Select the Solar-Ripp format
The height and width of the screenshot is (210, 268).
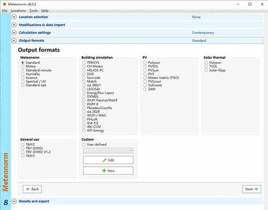tap(215, 70)
